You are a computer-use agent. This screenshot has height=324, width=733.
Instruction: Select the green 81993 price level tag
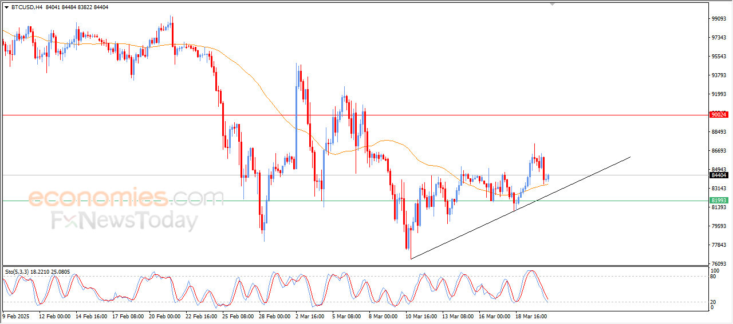pyautogui.click(x=719, y=201)
